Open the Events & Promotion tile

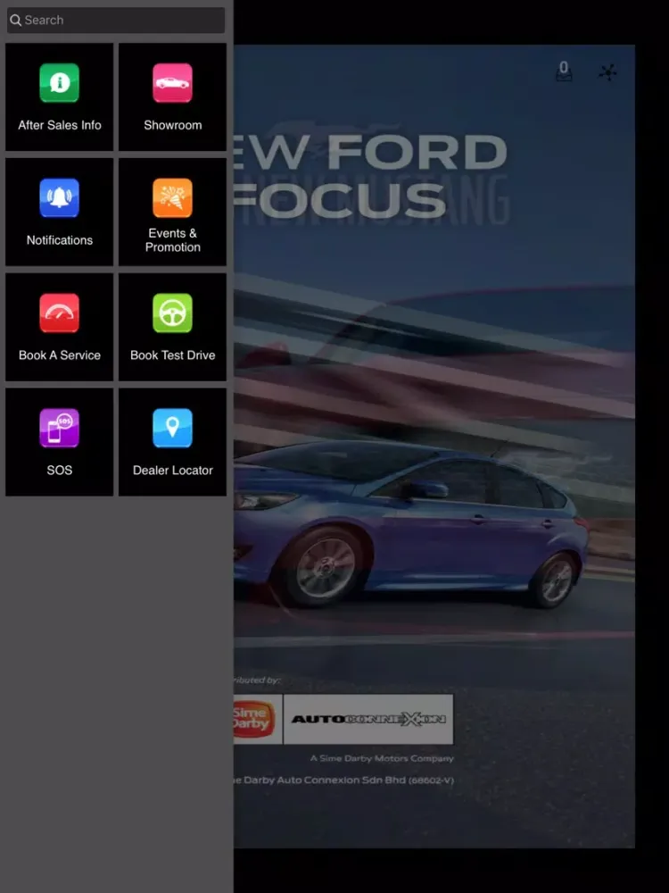(172, 212)
